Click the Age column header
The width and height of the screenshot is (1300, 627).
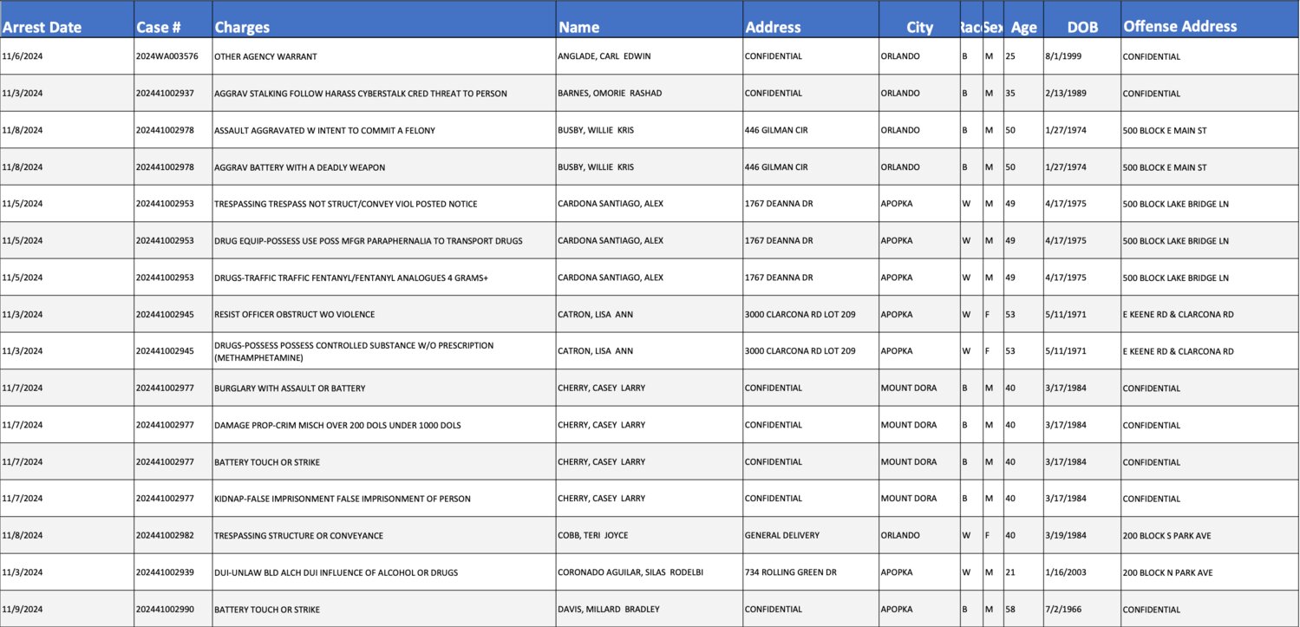pyautogui.click(x=1023, y=20)
